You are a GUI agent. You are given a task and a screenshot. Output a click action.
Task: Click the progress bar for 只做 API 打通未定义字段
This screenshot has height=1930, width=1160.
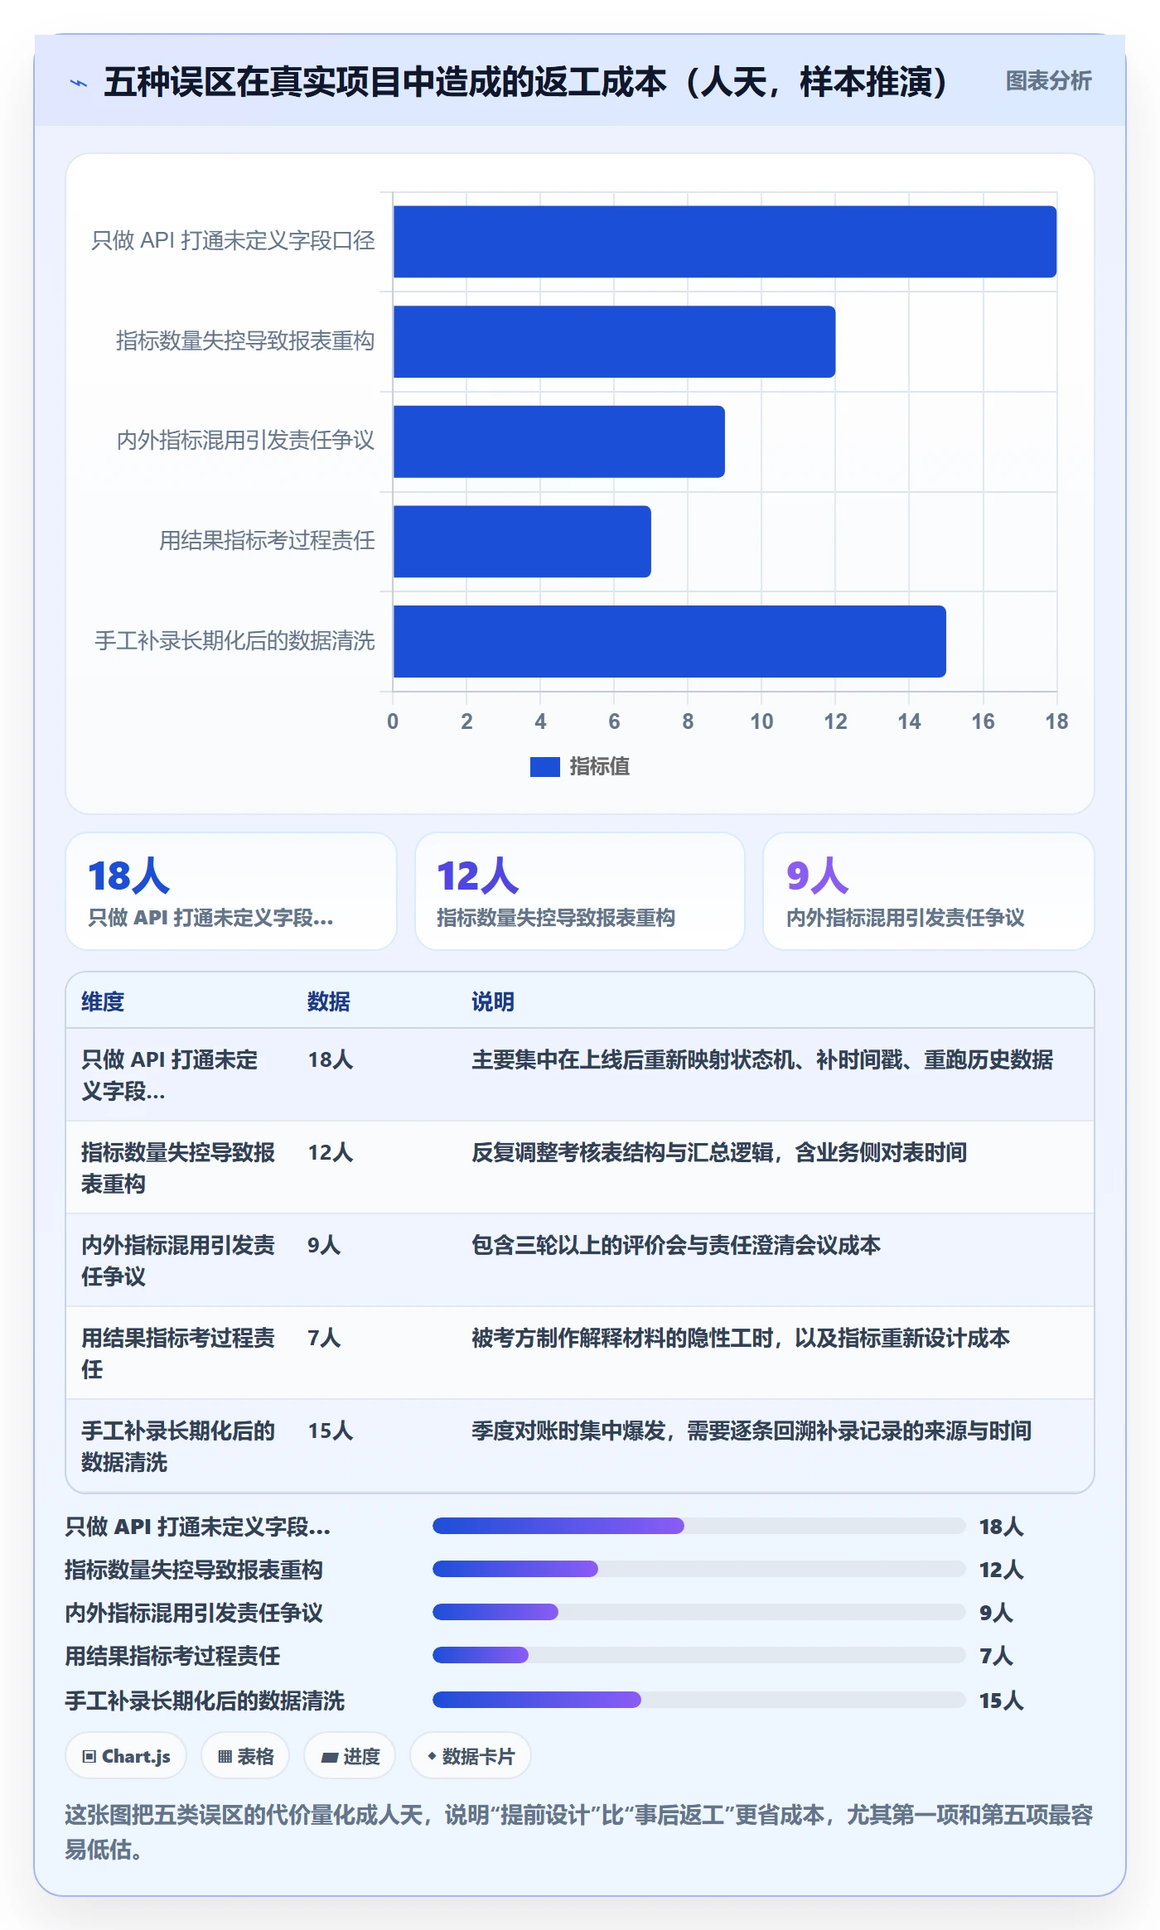click(699, 1526)
